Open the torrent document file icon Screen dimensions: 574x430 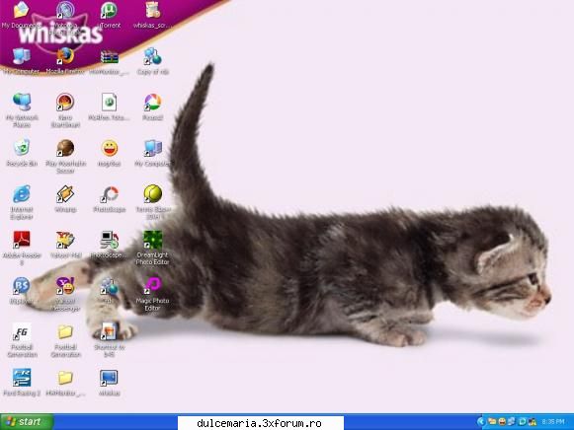(109, 102)
